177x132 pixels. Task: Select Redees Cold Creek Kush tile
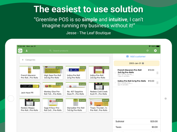click(x=99, y=89)
